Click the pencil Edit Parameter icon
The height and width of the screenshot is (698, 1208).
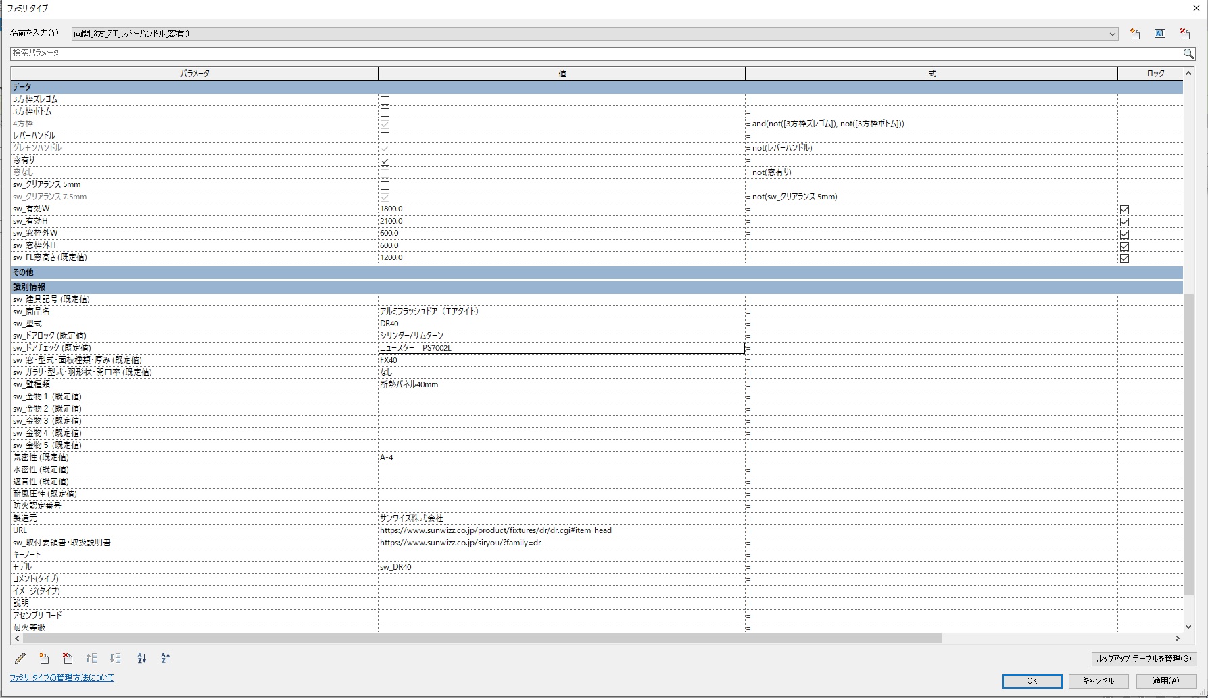point(20,658)
